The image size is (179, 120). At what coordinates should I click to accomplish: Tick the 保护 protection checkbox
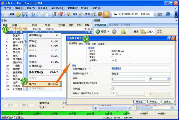click(x=113, y=89)
